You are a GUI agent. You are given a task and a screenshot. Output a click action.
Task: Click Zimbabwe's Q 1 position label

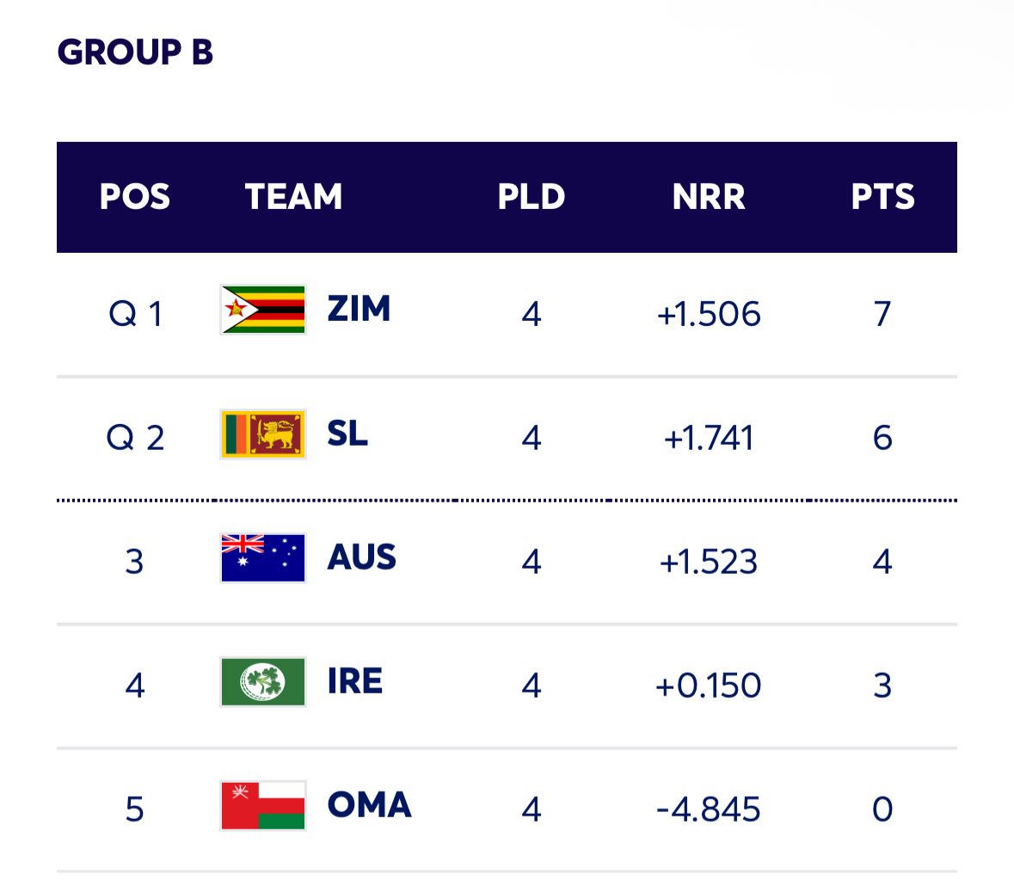(x=135, y=314)
